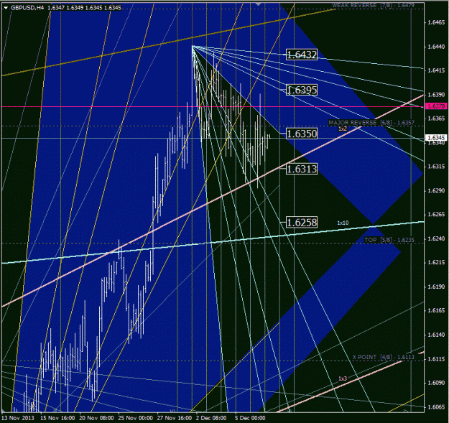This screenshot has width=449, height=423.
Task: Click 1.6115 on the price scale
Action: click(x=436, y=358)
